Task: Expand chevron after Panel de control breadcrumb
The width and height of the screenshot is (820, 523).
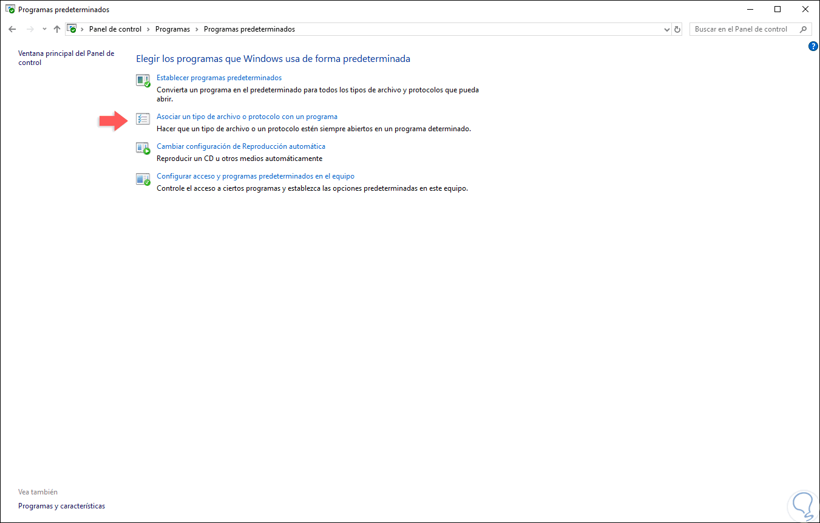Action: pos(148,29)
